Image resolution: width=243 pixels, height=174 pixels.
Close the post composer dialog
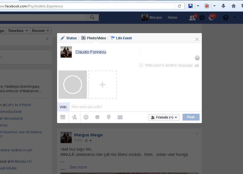(197, 39)
